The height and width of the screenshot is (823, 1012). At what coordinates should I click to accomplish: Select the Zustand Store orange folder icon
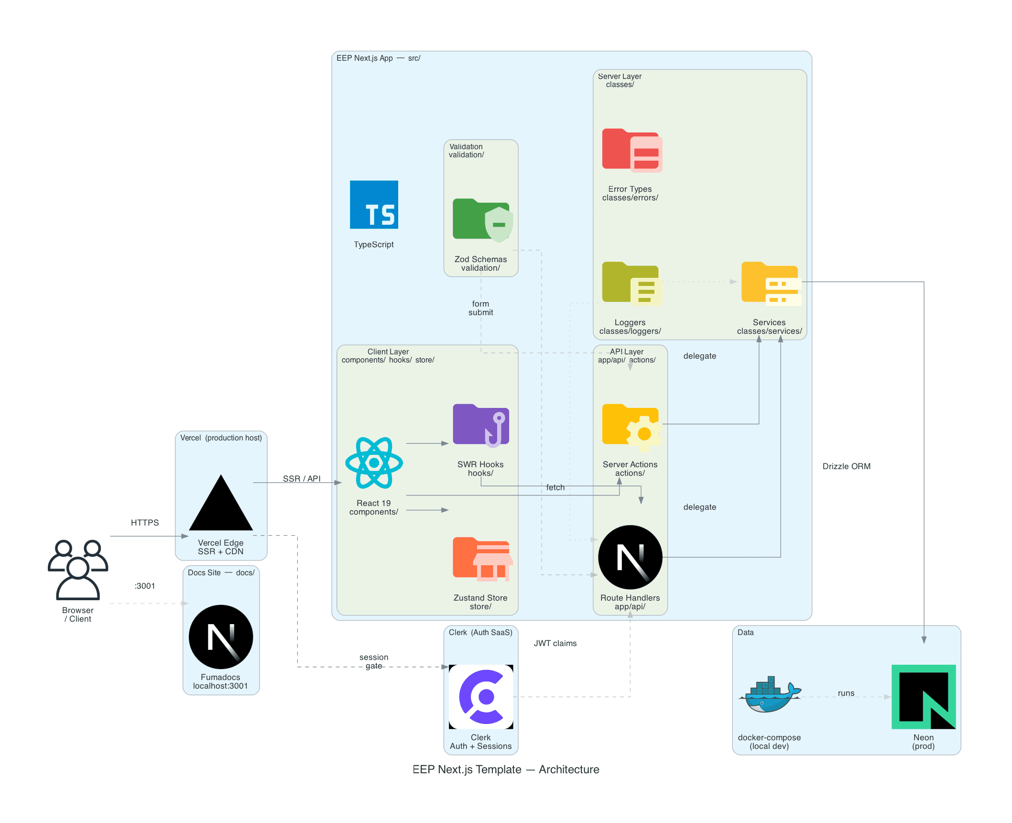[483, 559]
